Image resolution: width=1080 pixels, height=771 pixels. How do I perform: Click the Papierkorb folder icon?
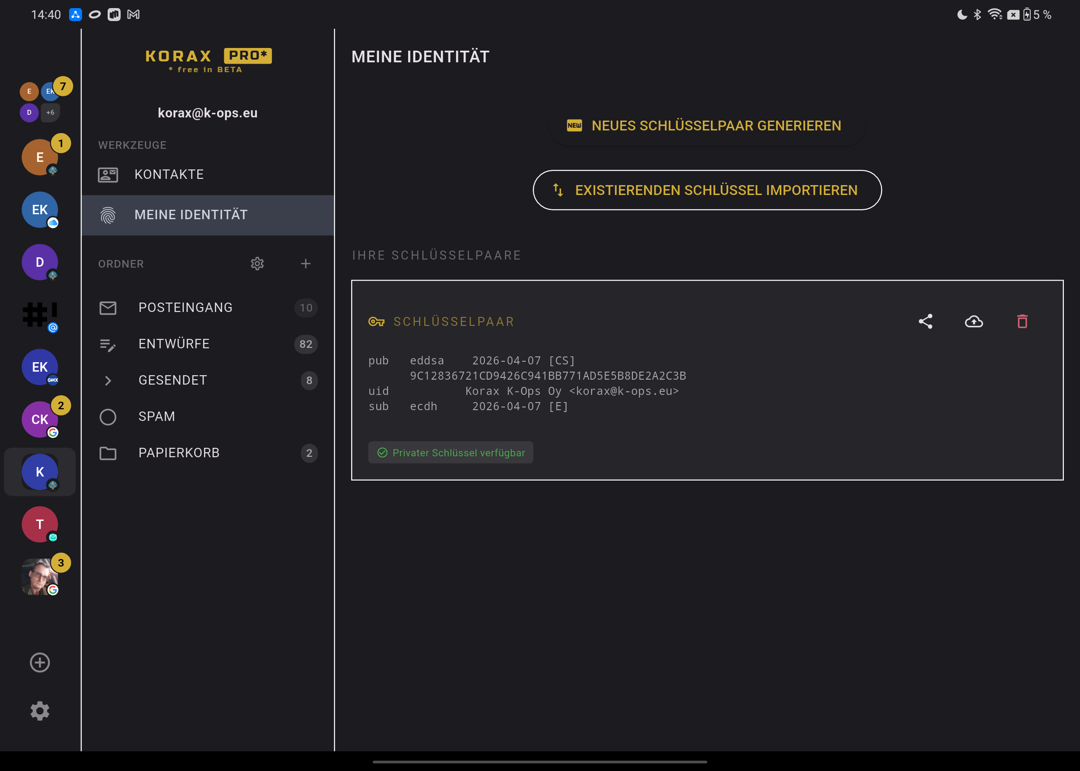tap(108, 453)
